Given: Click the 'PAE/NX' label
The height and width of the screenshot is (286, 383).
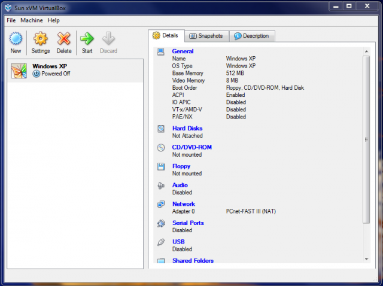Looking at the screenshot, I should click(182, 117).
